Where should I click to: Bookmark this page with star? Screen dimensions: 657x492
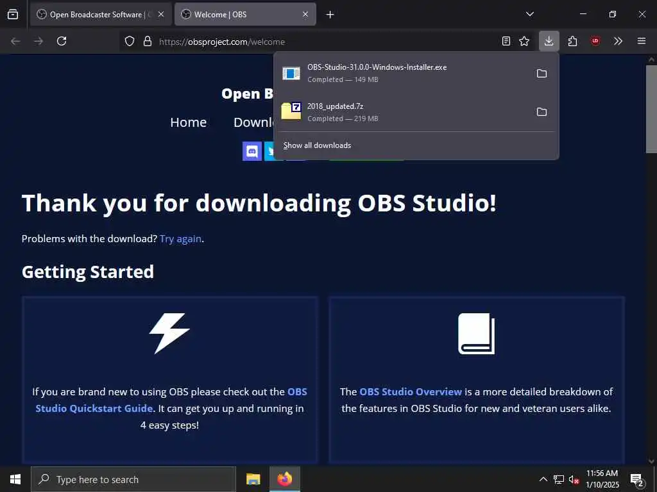tap(524, 41)
